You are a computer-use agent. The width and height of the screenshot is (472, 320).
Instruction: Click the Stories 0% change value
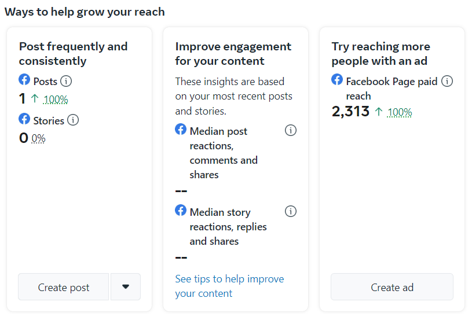coord(38,138)
